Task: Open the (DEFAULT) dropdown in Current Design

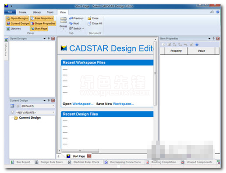Action: point(38,106)
